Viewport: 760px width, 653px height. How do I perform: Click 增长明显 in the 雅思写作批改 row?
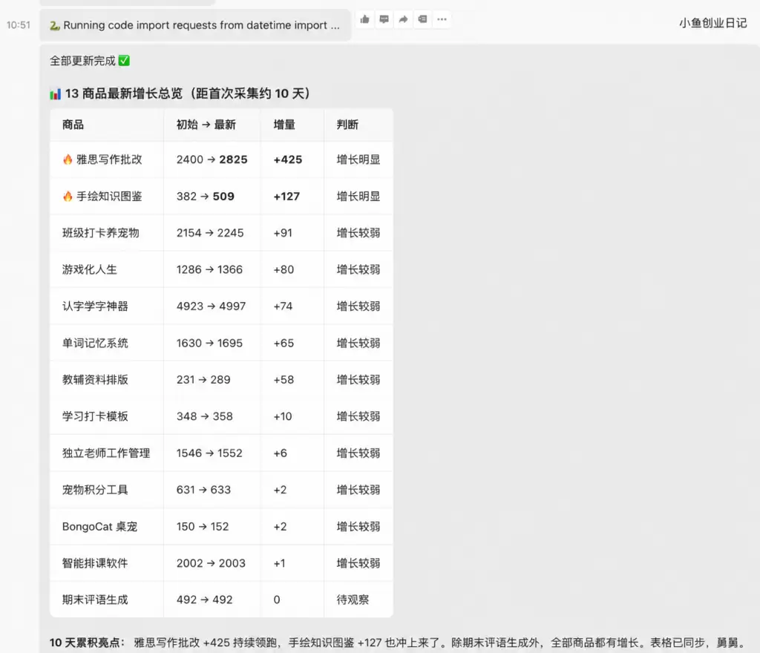[358, 160]
